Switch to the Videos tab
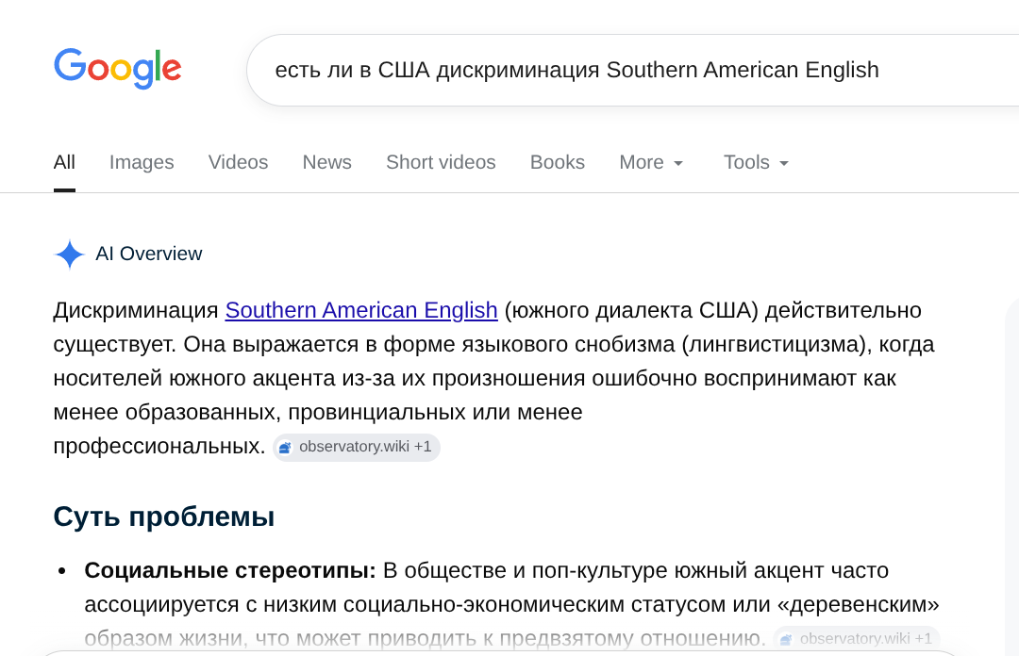This screenshot has width=1019, height=656. click(238, 162)
